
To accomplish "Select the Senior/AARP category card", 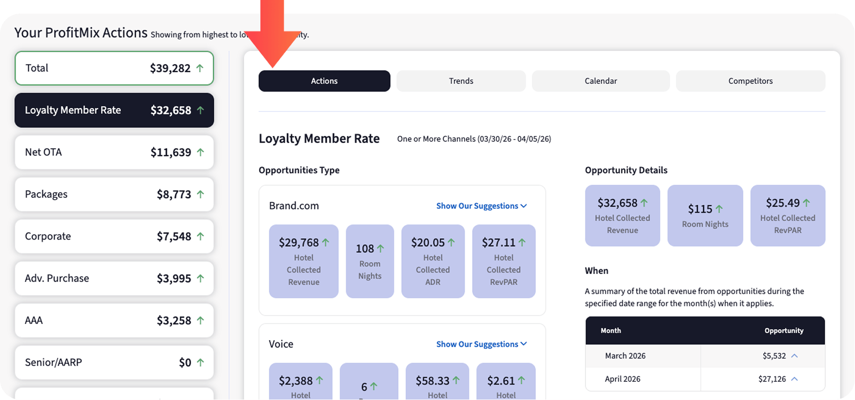I will point(114,362).
